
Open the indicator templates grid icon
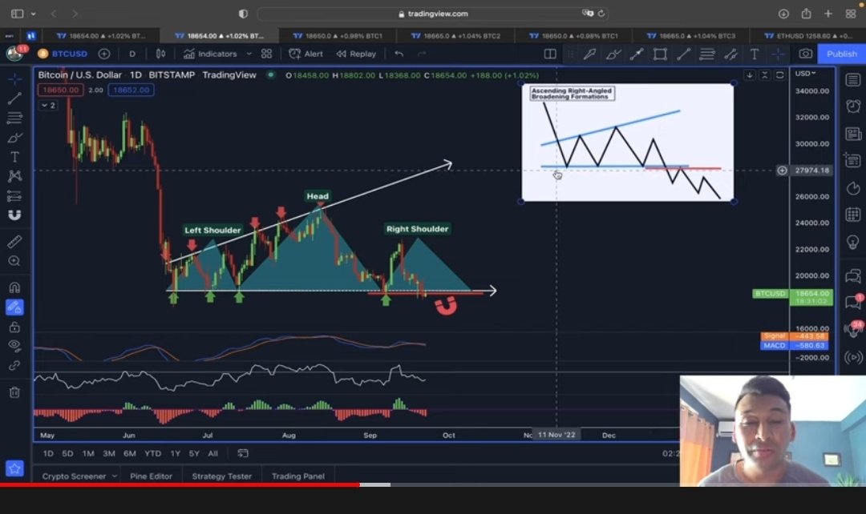click(x=267, y=54)
